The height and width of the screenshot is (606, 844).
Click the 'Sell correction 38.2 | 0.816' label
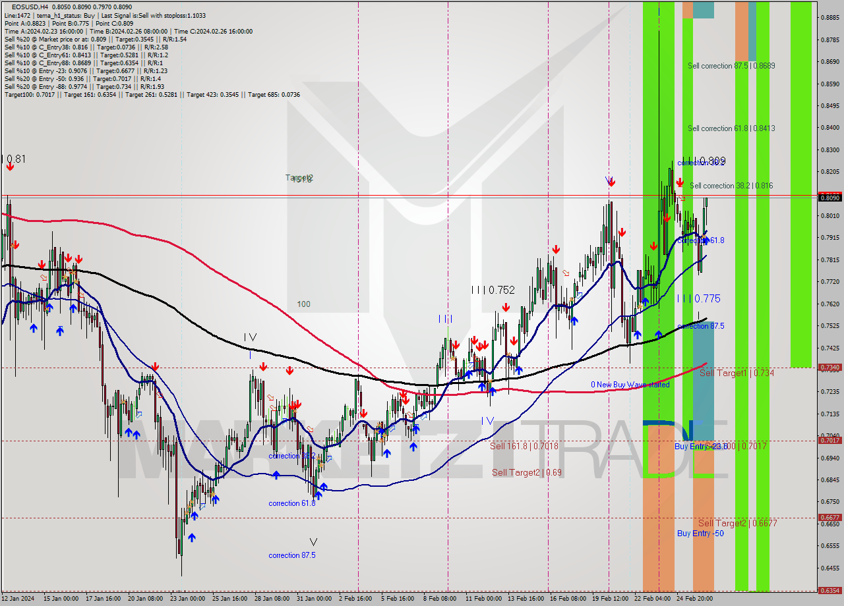[731, 186]
